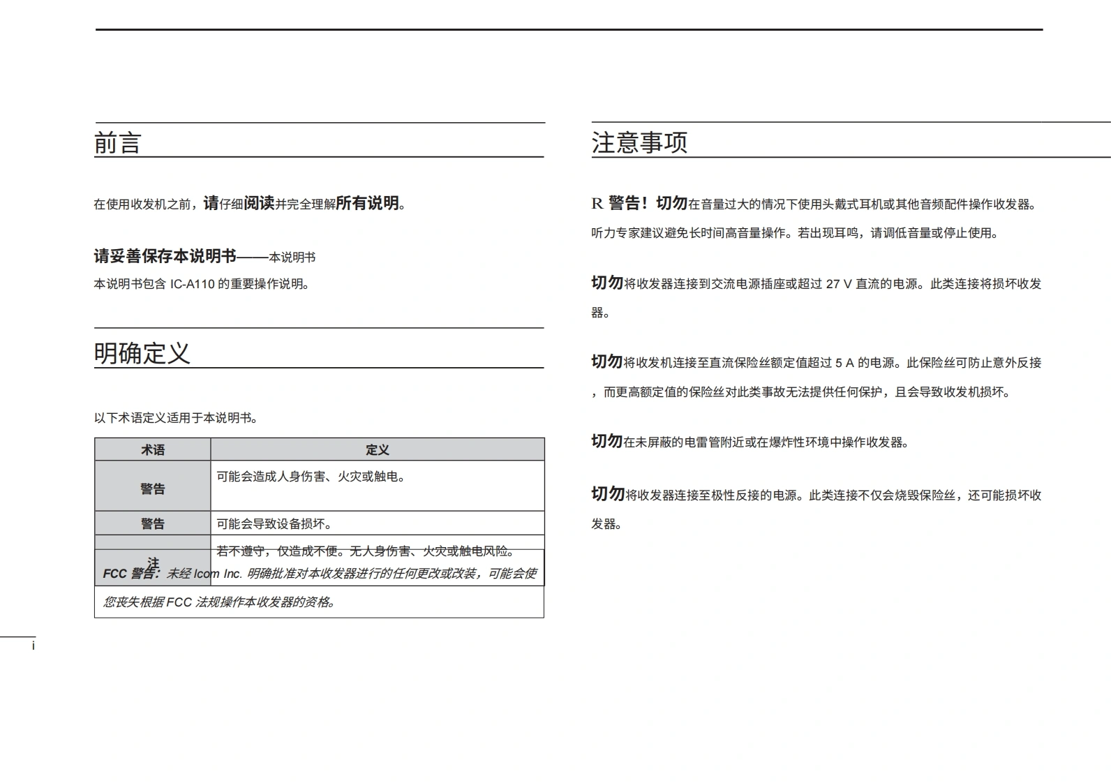Screen dimensions: 1111x783
Task: Click the FCC 警告 italic label
Action: (131, 574)
